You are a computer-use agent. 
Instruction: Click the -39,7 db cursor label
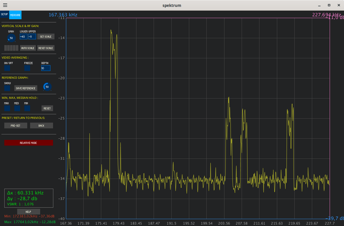click(x=335, y=218)
